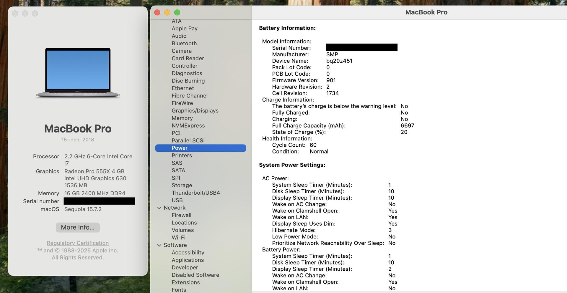567x293 pixels.
Task: Click the System Power Settings heading
Action: pyautogui.click(x=292, y=165)
